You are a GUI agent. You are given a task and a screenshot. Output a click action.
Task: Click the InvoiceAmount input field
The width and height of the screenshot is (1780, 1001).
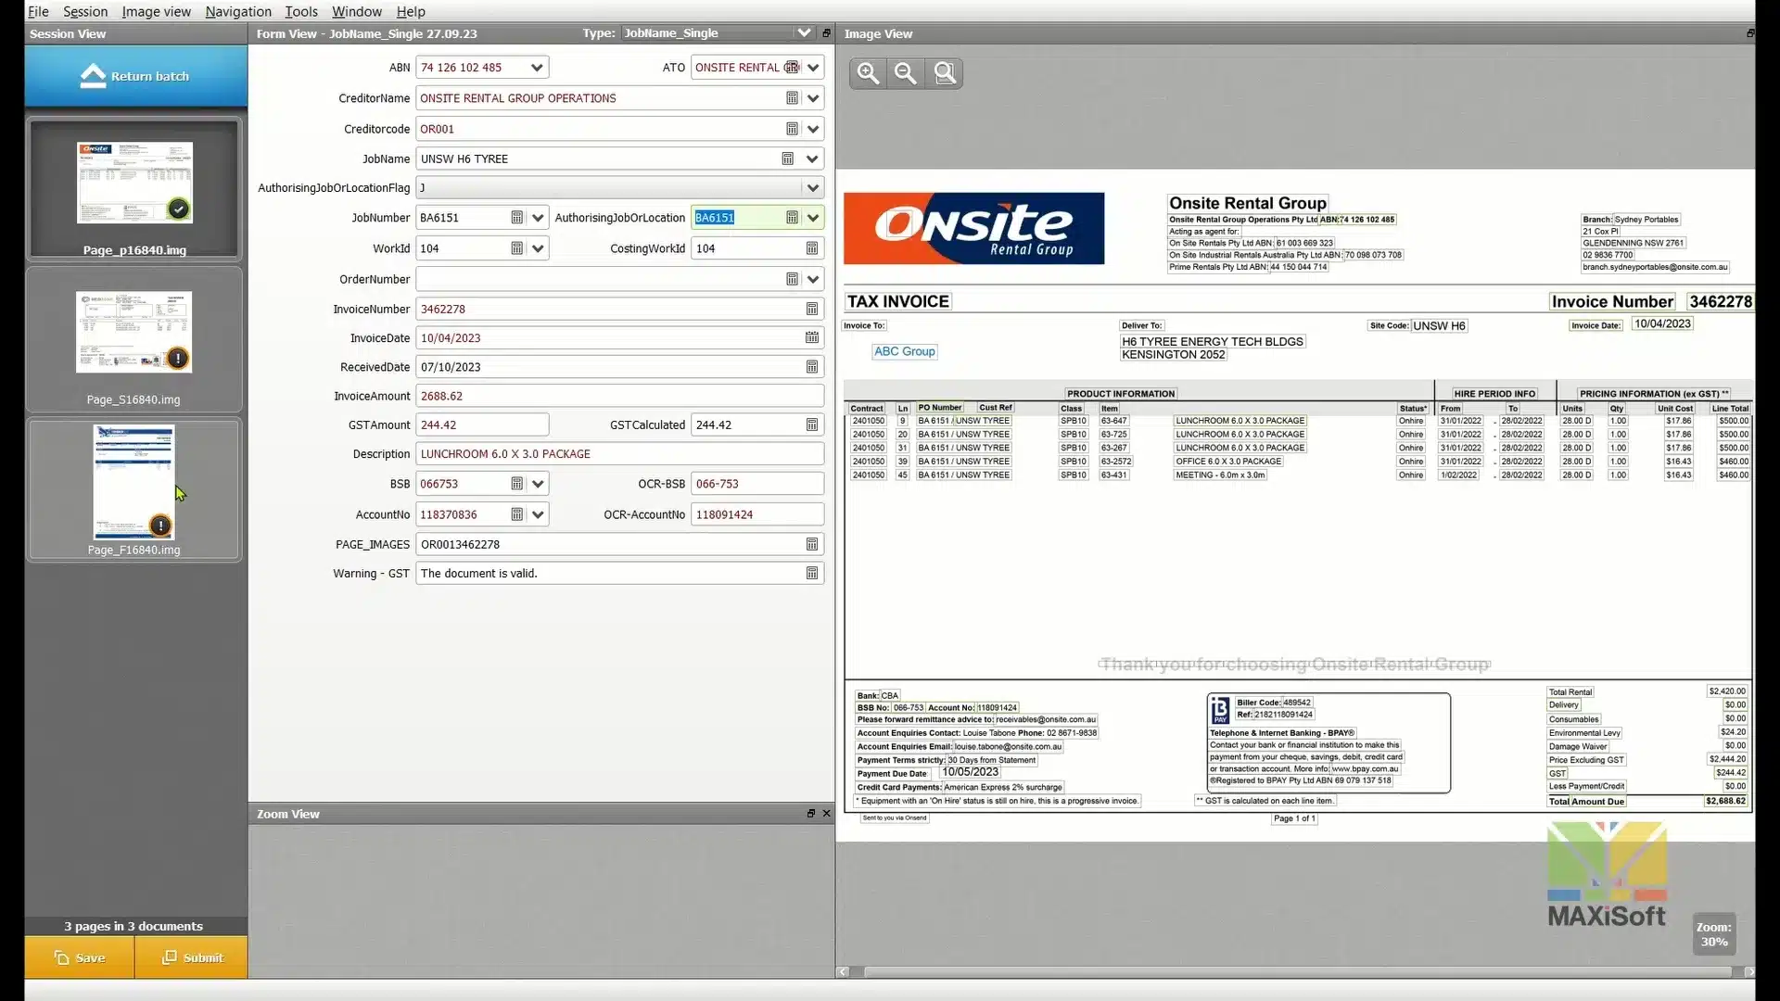pos(618,396)
